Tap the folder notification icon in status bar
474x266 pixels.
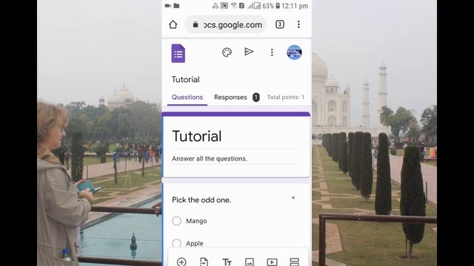pos(176,6)
